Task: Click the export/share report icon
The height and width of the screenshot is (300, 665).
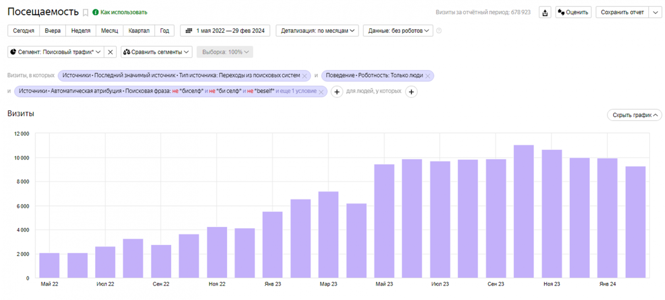Action: 545,12
